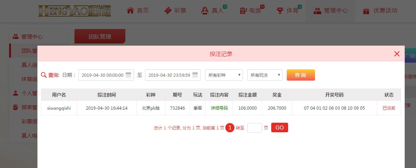Click the calendar icon in end date field
The image size is (416, 168).
click(195, 75)
